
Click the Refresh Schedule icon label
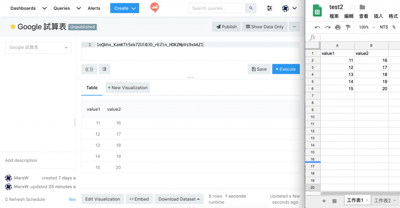[25, 199]
